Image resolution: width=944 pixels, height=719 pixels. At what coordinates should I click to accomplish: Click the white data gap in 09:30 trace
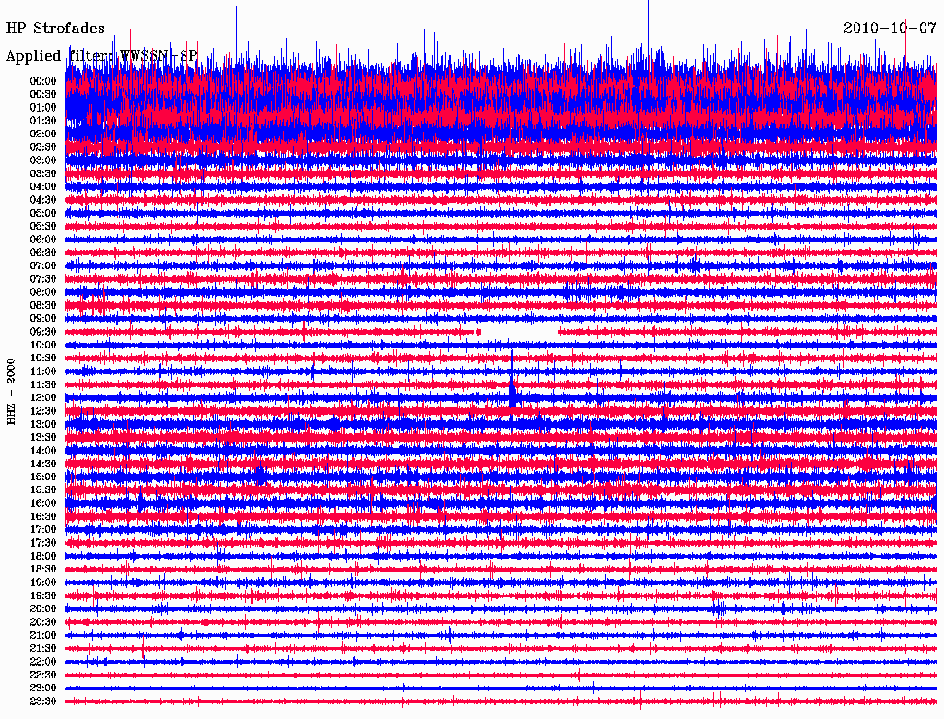coord(520,332)
